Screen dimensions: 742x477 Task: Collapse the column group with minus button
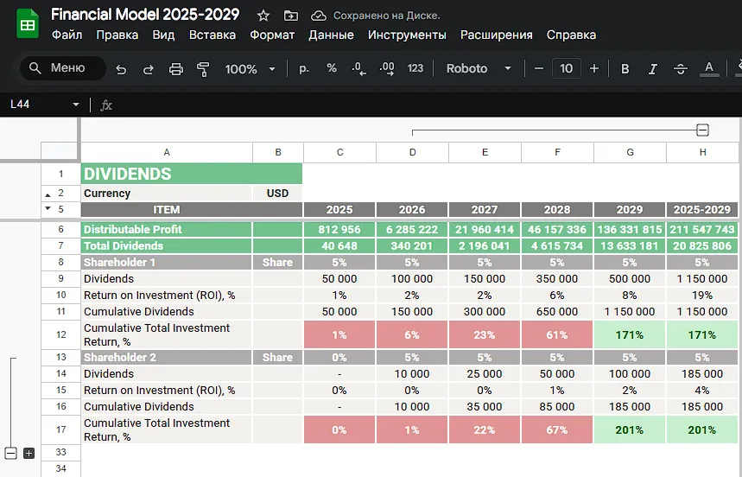[703, 130]
